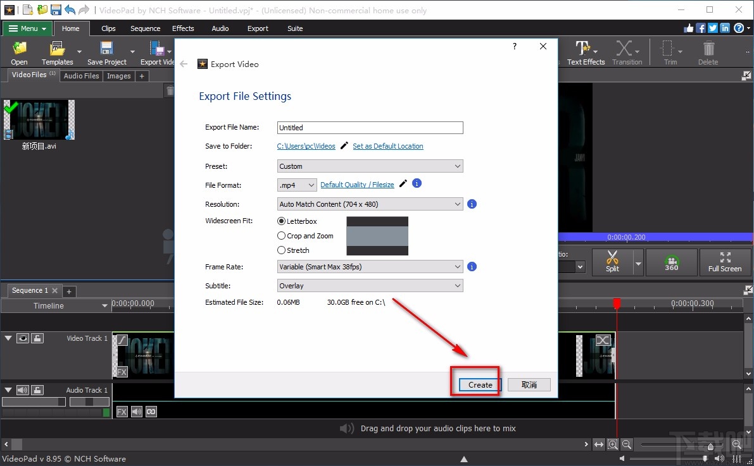Click the 360 video button

pos(671,262)
